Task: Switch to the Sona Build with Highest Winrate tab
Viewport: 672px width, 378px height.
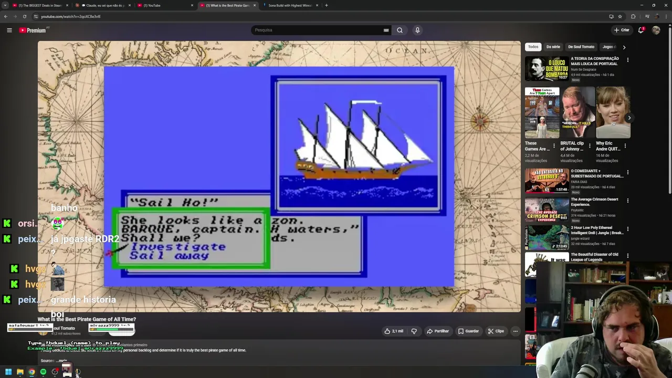Action: (290, 5)
